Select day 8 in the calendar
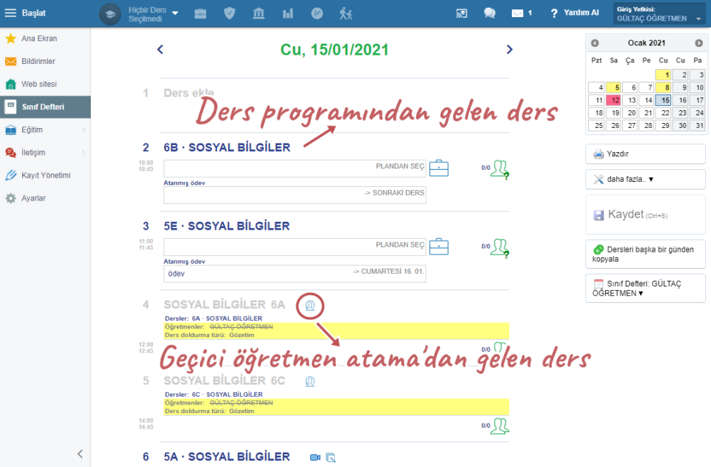 [x=663, y=87]
